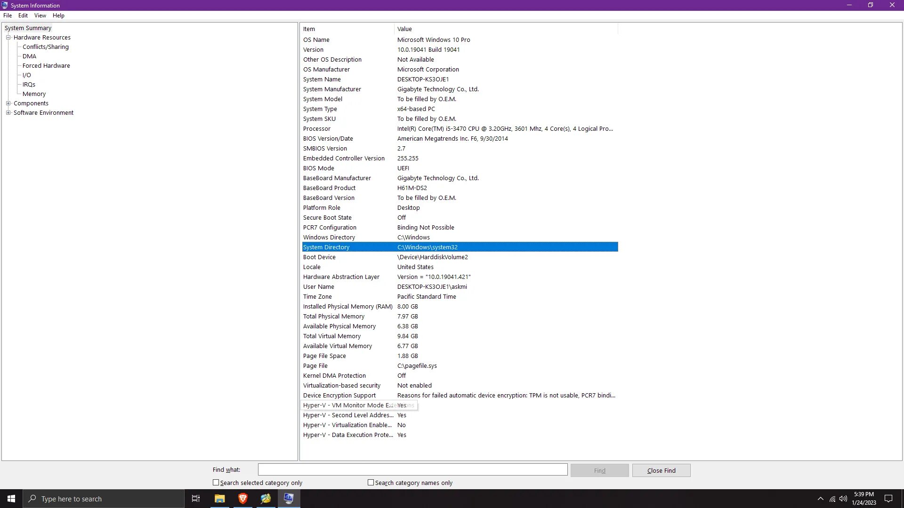This screenshot has width=904, height=508.
Task: Open Task View on the taskbar
Action: click(196, 499)
